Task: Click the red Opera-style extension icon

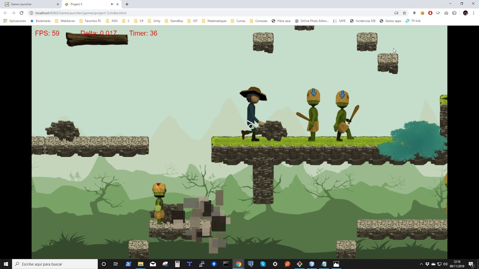Action: [430, 13]
